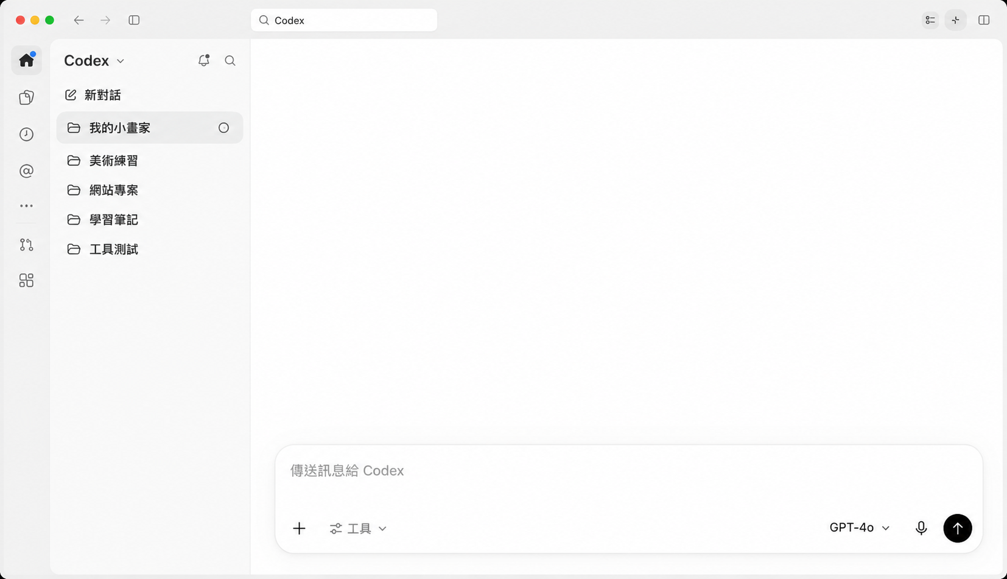The height and width of the screenshot is (579, 1007).
Task: Start a 新對話 new chat
Action: click(x=93, y=95)
